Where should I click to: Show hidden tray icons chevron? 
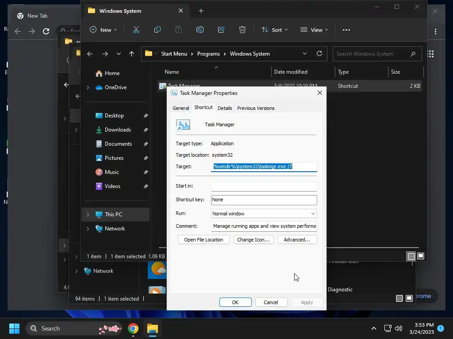(373, 328)
